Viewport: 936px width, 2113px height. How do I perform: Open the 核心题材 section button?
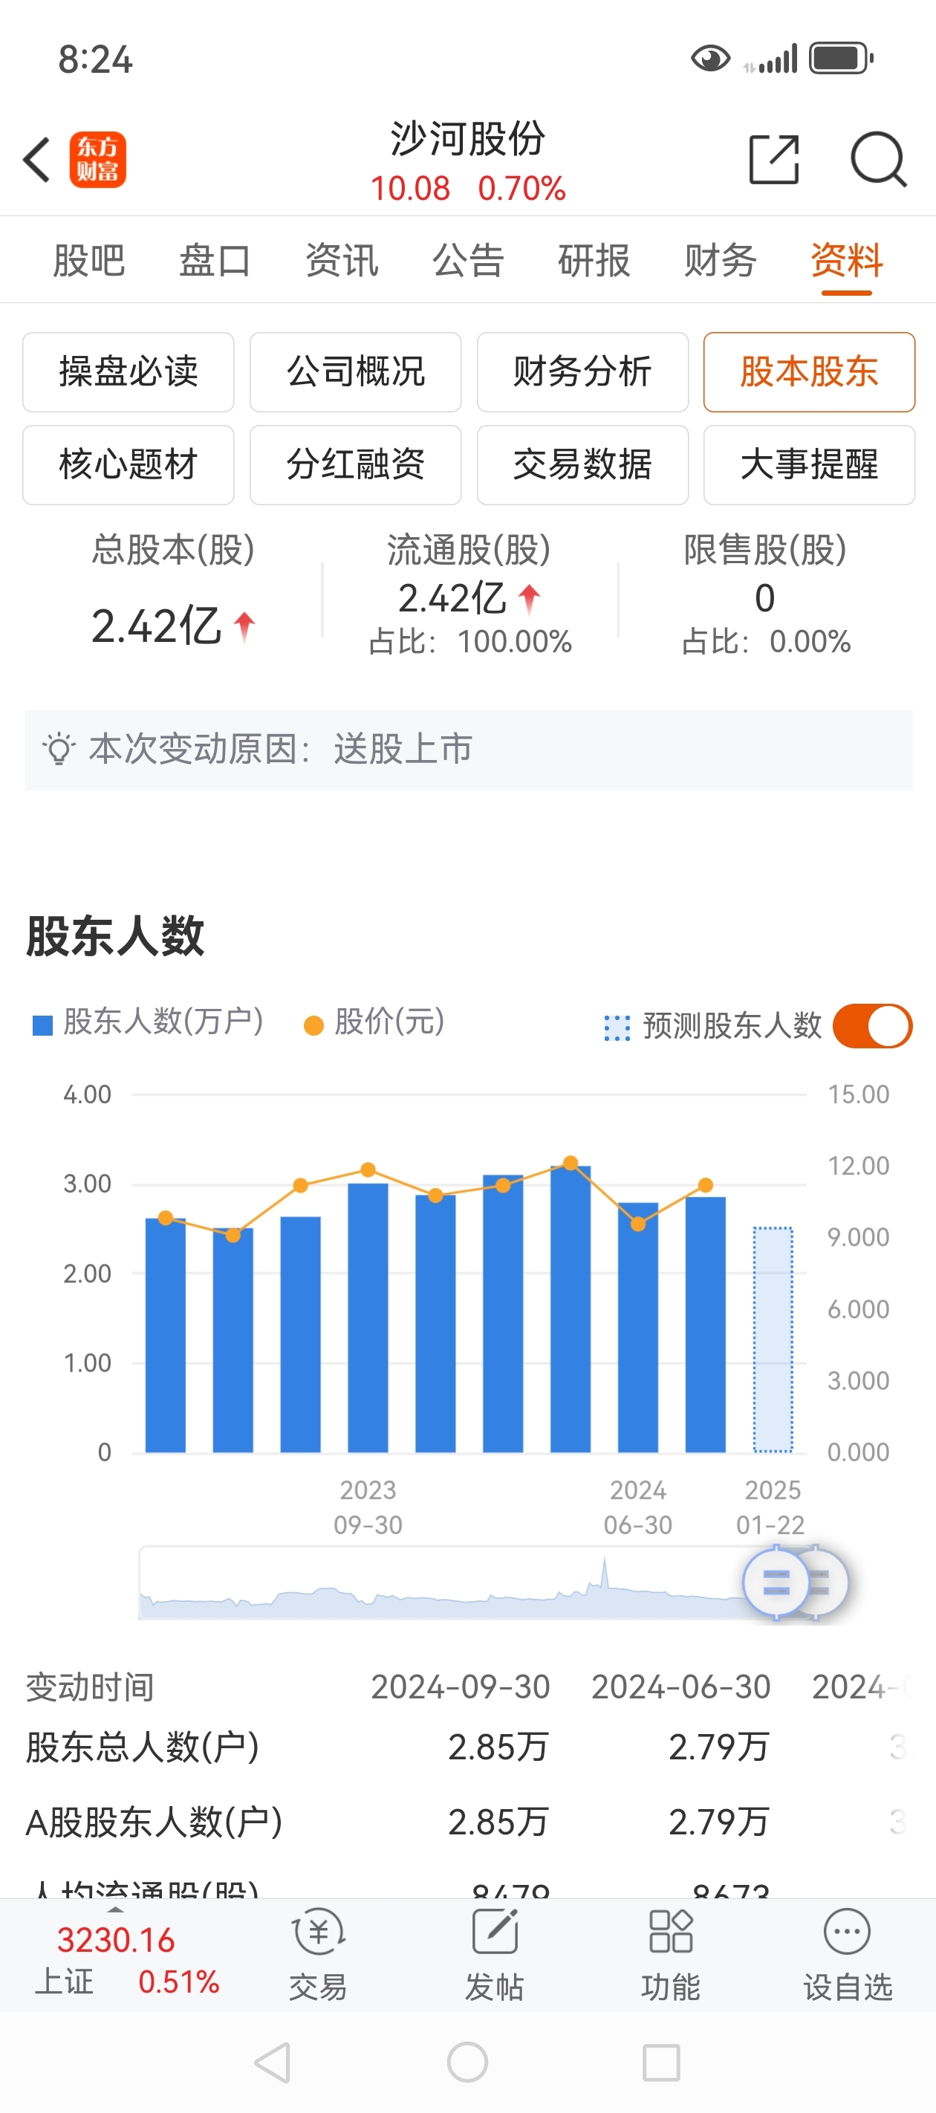click(128, 464)
